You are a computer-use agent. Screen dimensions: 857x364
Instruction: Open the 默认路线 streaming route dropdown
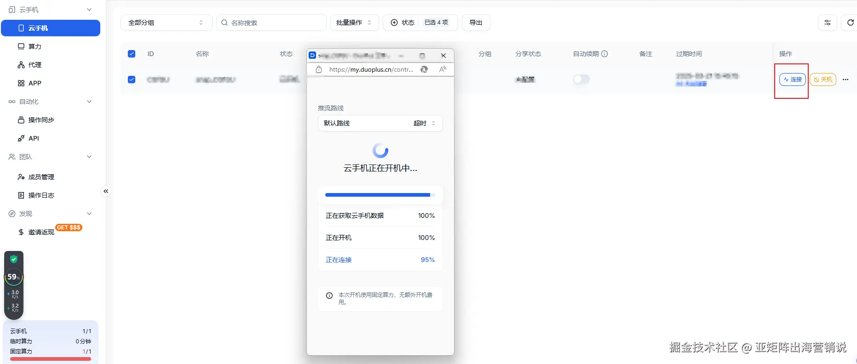tap(380, 123)
